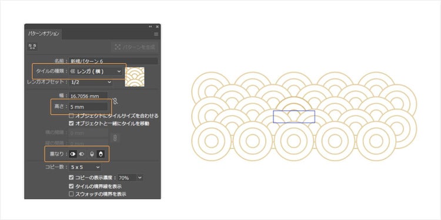Open the 70% copy opacity dropdown arrow

pos(140,178)
